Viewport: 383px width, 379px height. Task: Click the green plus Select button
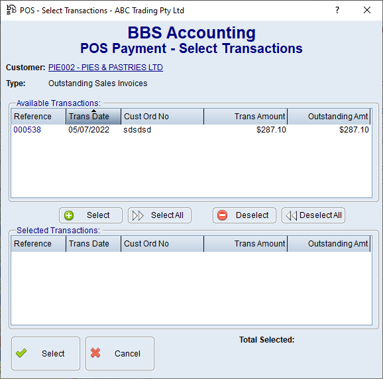click(91, 215)
